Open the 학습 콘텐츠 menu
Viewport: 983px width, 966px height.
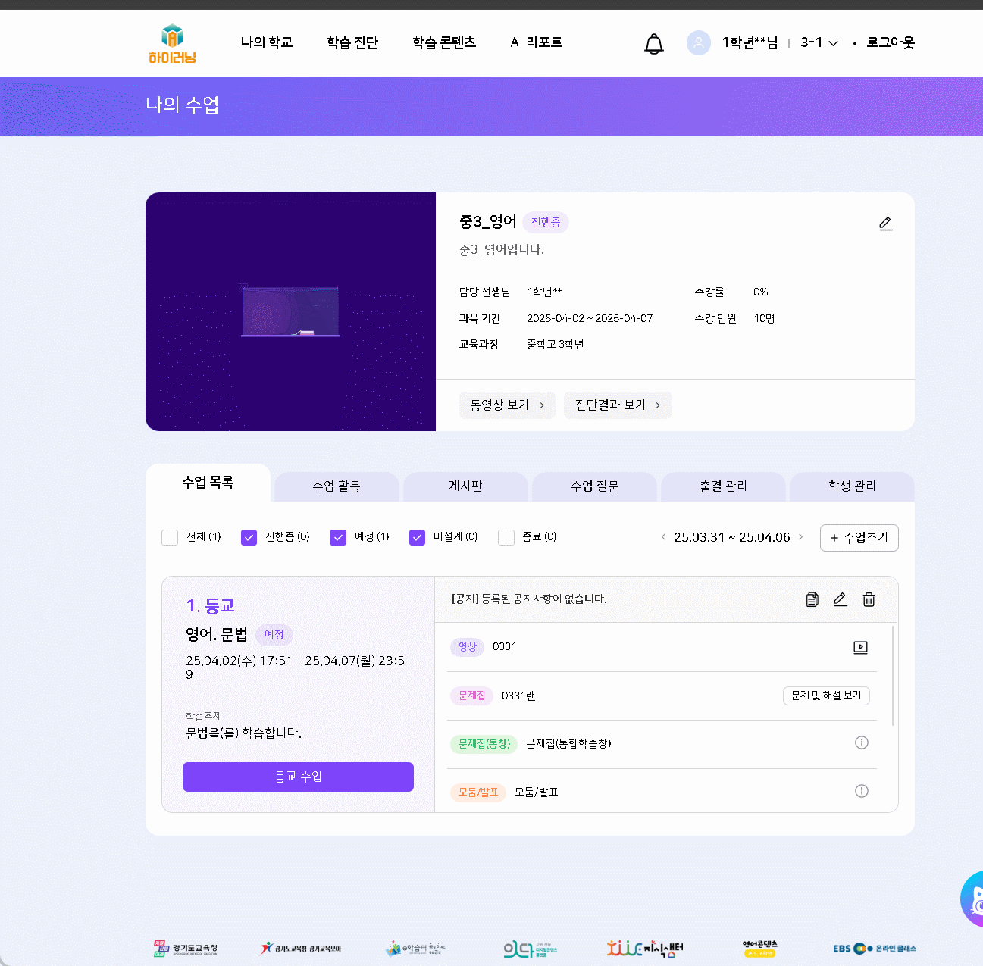tap(443, 42)
